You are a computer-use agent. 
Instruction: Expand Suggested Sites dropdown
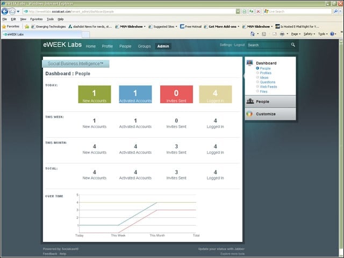176,26
